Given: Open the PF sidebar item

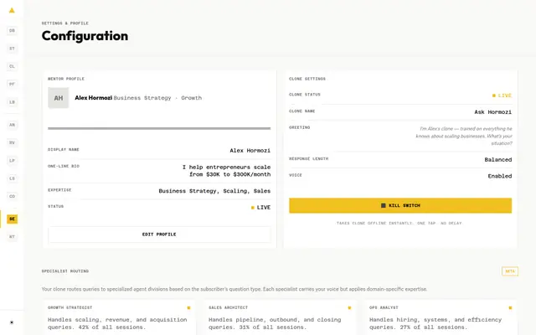Looking at the screenshot, I should coord(12,84).
